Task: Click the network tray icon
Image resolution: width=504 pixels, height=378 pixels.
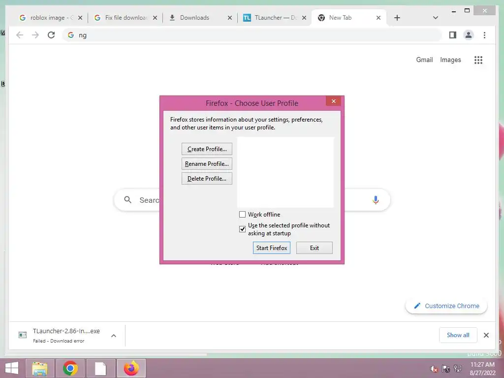Action: pos(457,369)
